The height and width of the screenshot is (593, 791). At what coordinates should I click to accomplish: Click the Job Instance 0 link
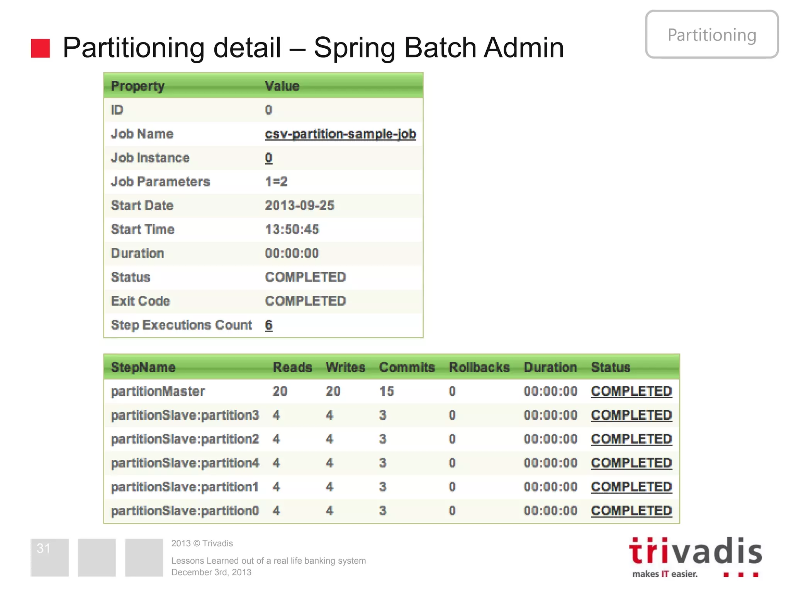[268, 158]
